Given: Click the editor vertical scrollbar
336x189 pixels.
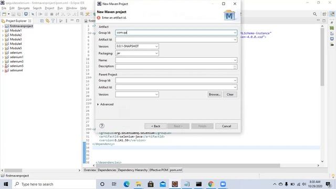Looking at the screenshot, I should click(322, 57).
